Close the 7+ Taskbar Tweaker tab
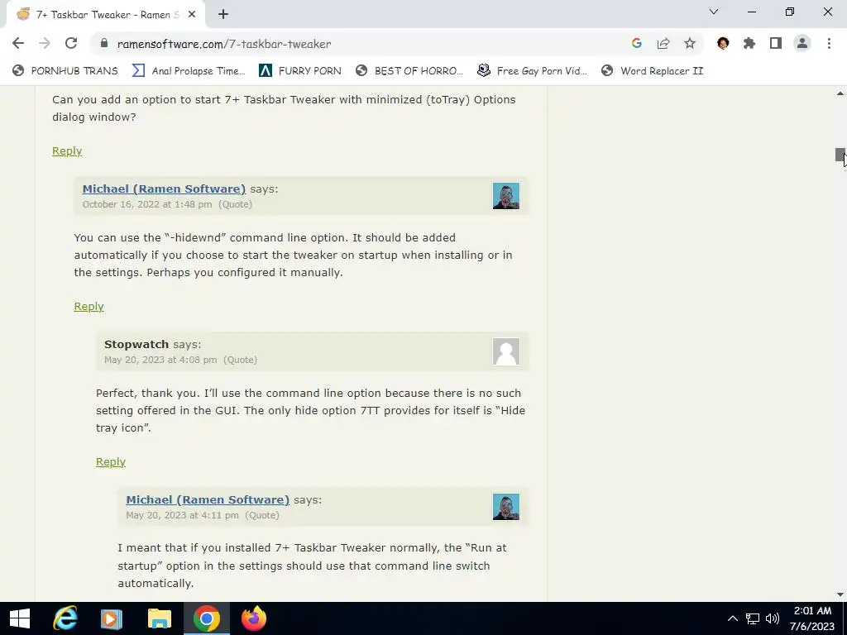The image size is (847, 635). pyautogui.click(x=192, y=15)
